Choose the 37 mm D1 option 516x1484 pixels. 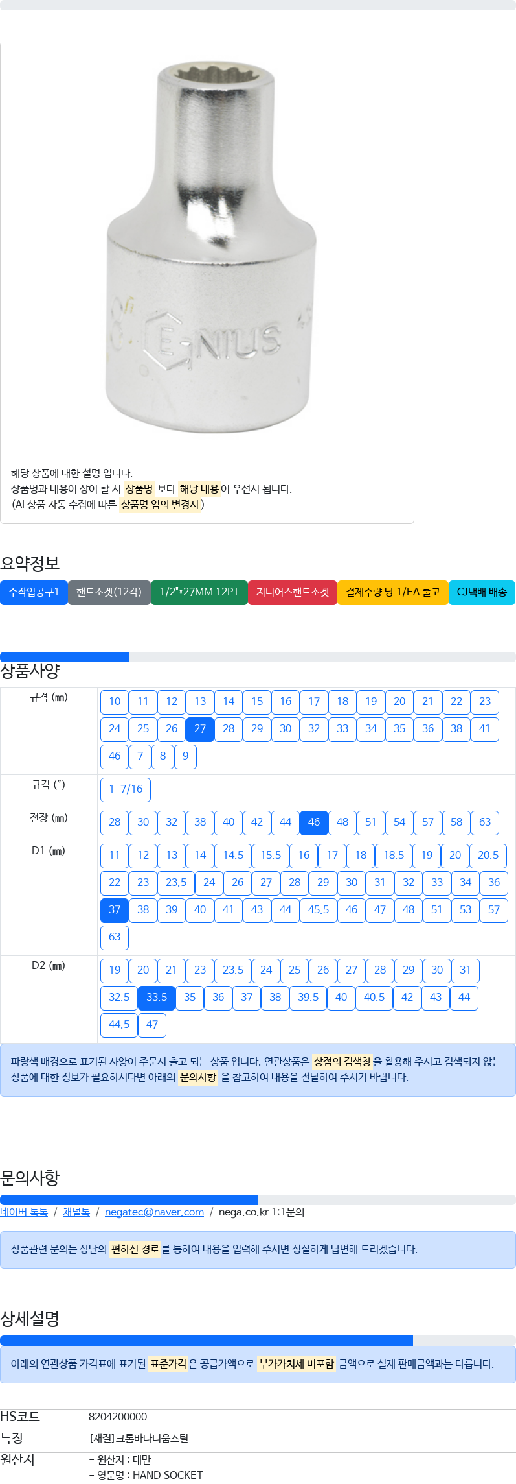click(x=115, y=910)
